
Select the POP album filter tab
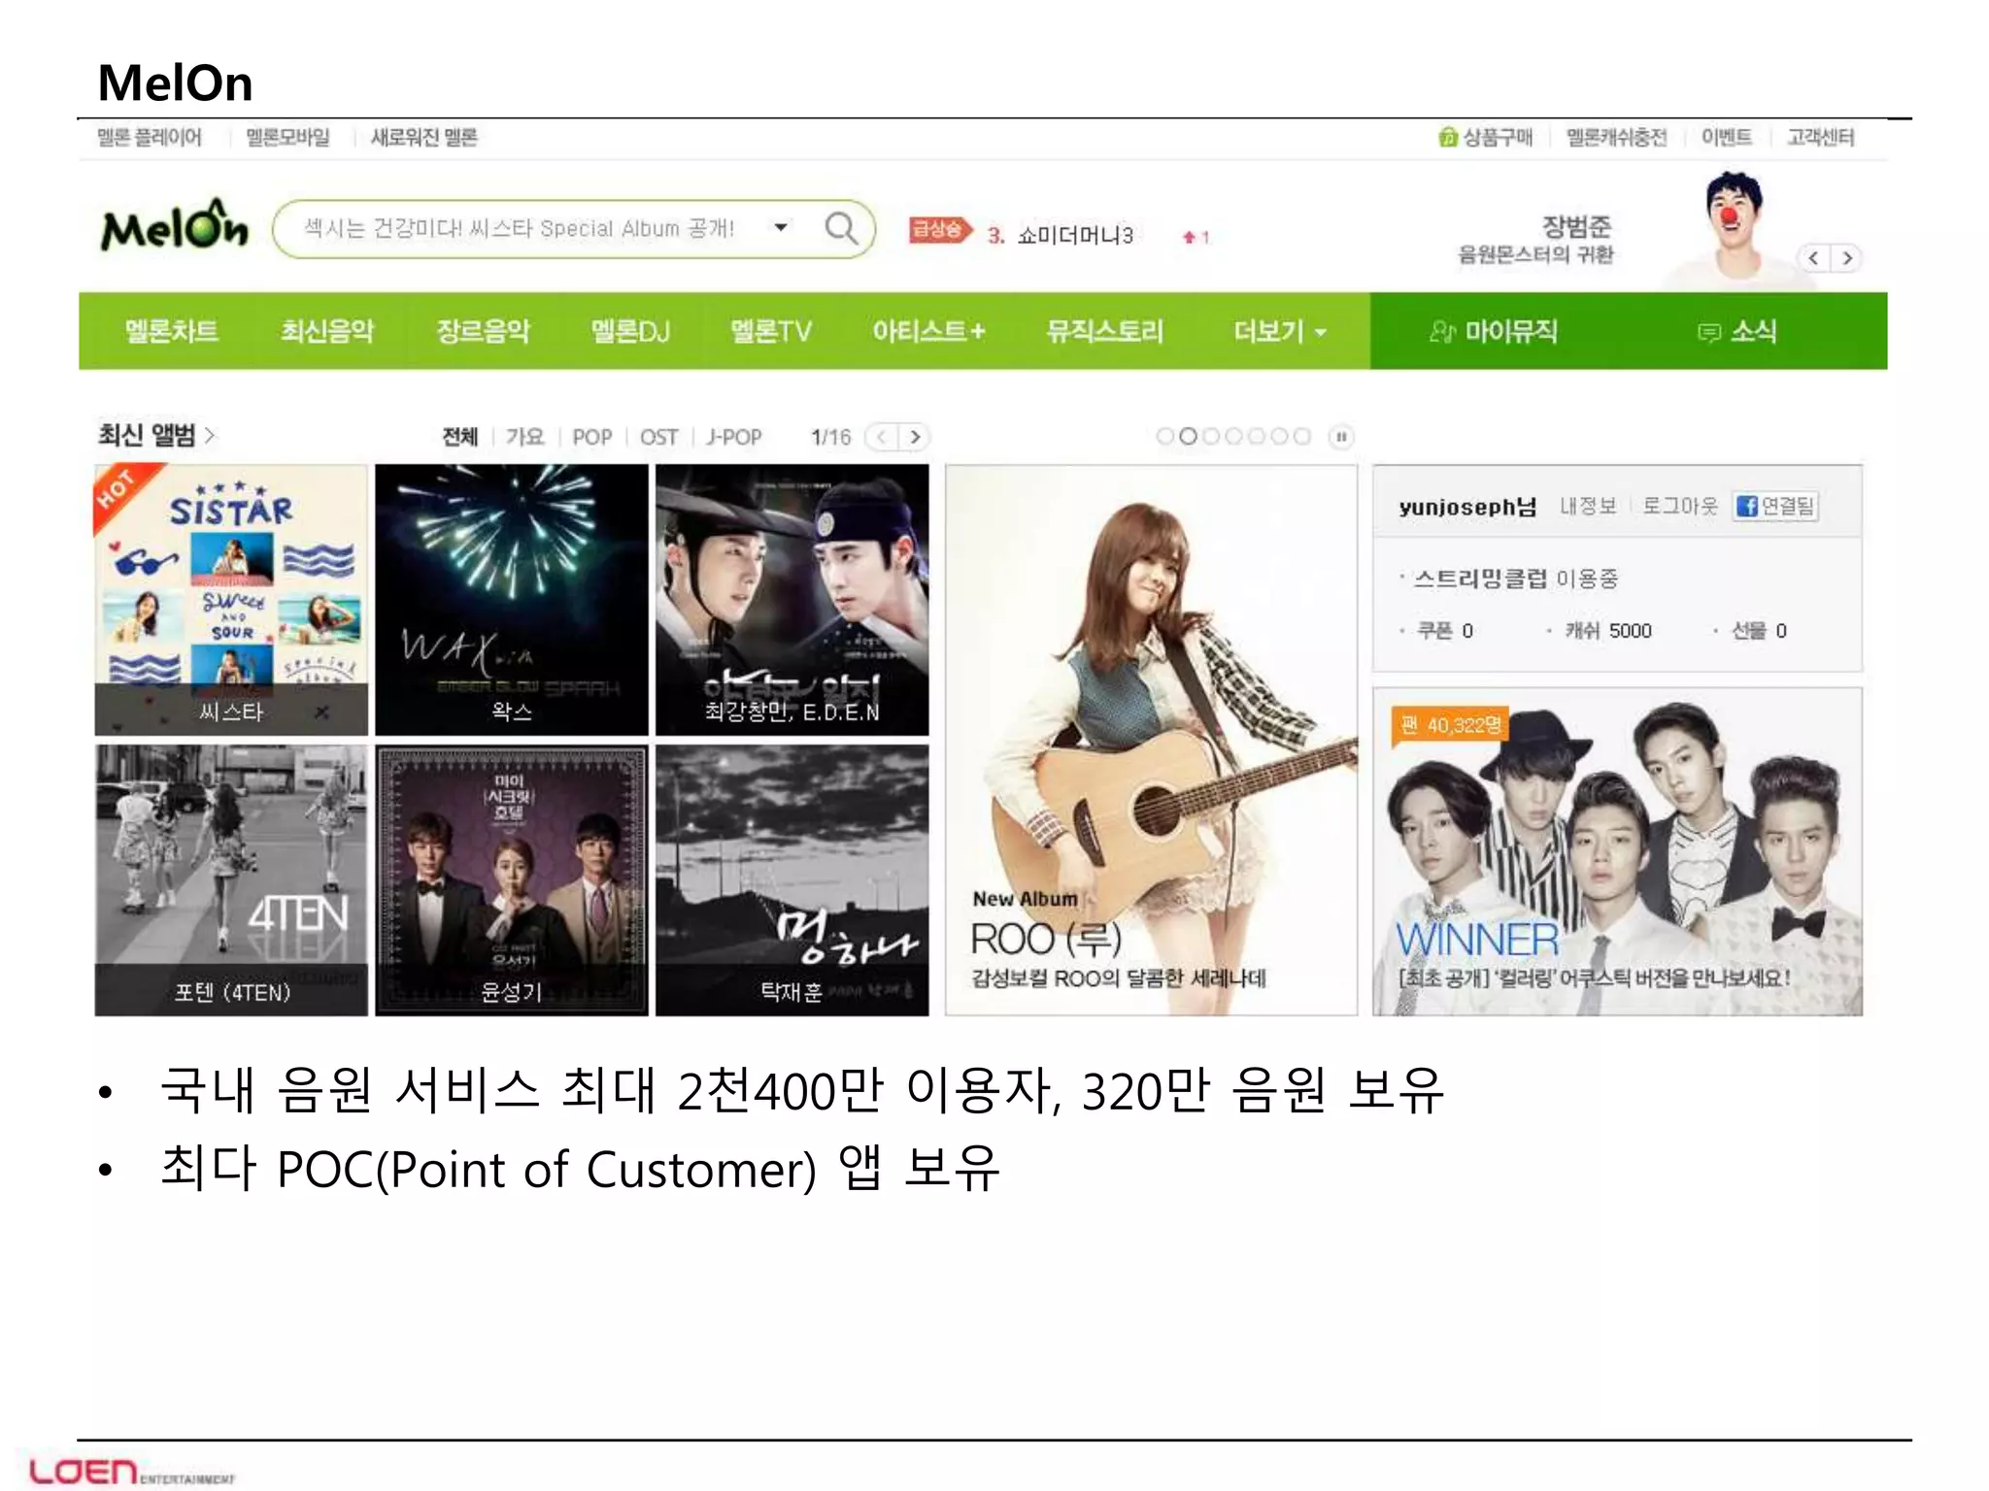coord(592,437)
